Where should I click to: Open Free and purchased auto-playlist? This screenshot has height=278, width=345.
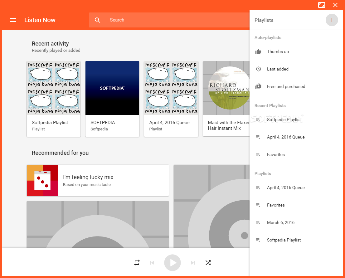(x=296, y=86)
